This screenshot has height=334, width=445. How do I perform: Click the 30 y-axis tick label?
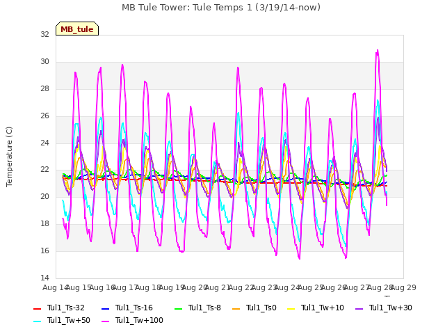click(x=44, y=62)
